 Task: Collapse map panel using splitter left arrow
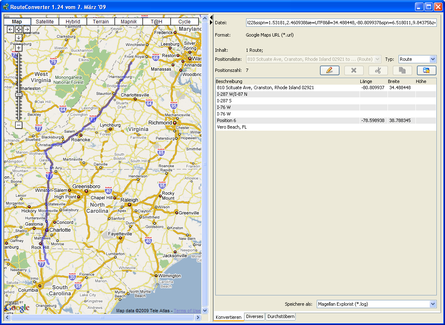(x=211, y=17)
